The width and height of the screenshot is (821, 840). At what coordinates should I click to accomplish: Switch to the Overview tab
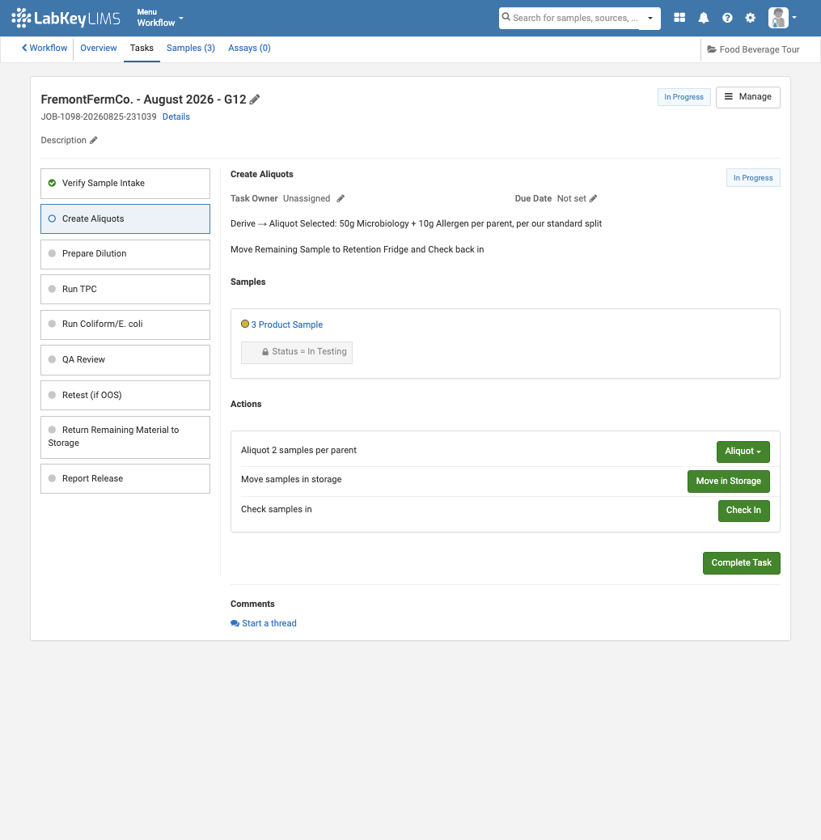click(99, 49)
